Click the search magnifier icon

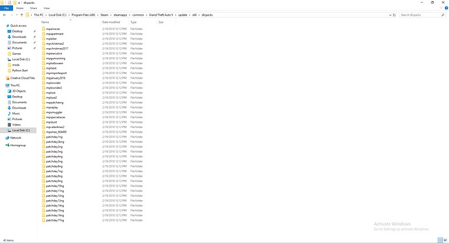click(x=443, y=15)
